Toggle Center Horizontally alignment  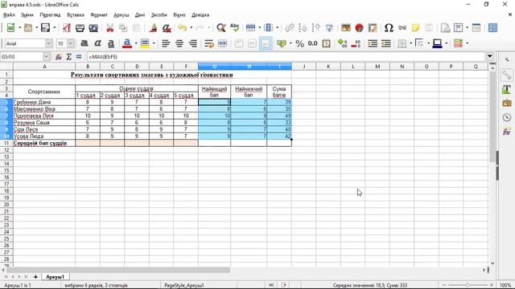coord(179,43)
